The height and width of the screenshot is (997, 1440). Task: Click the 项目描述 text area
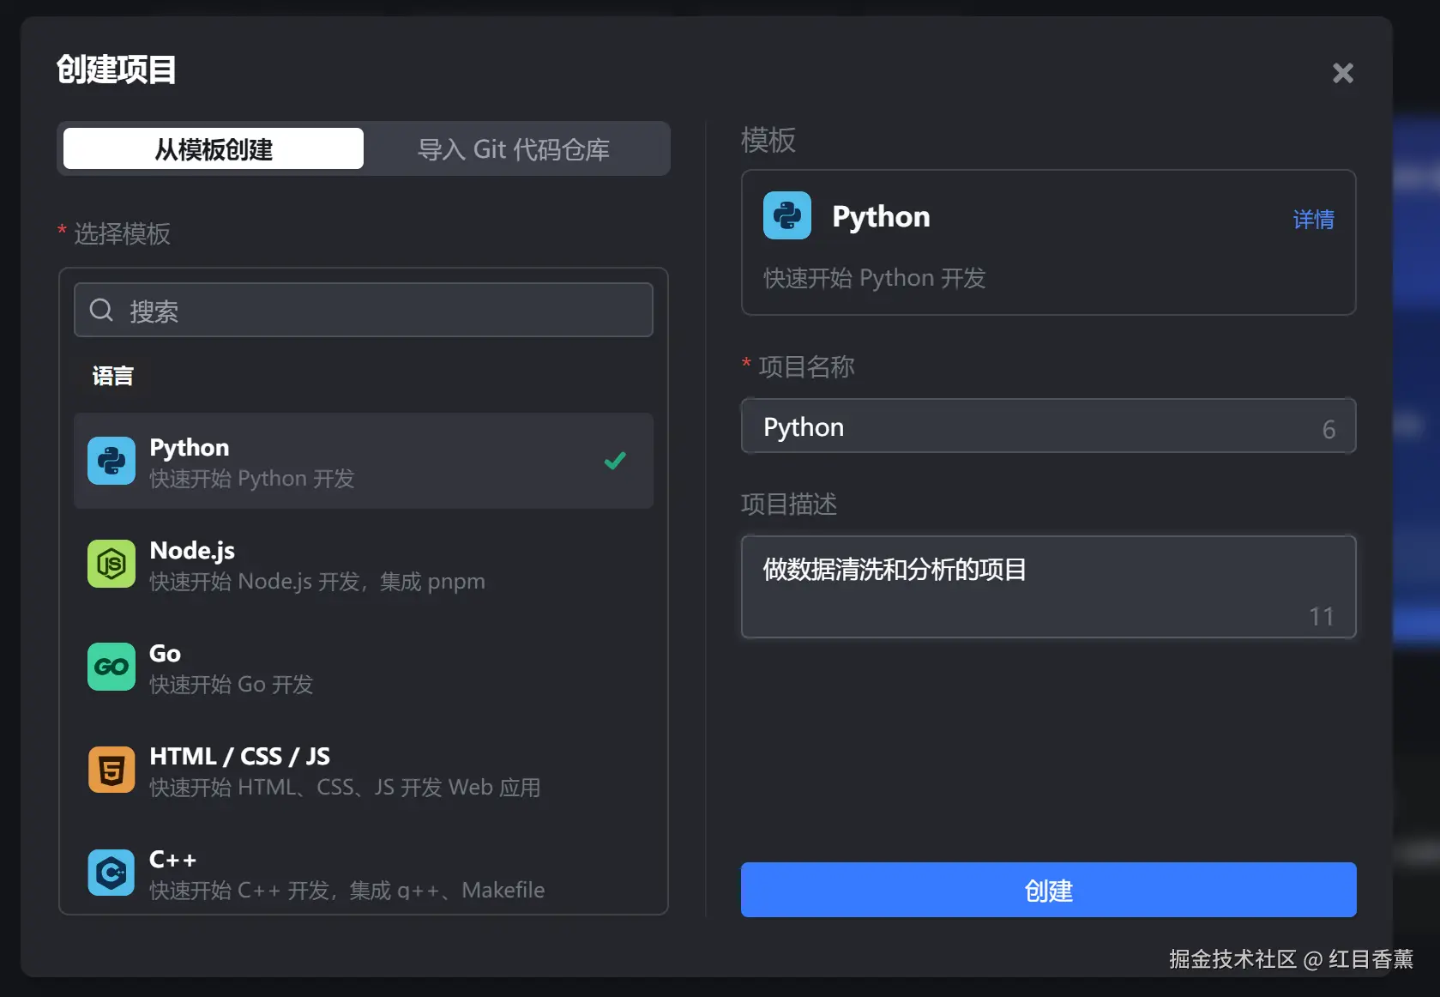1048,587
